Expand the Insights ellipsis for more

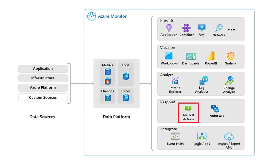pyautogui.click(x=231, y=30)
